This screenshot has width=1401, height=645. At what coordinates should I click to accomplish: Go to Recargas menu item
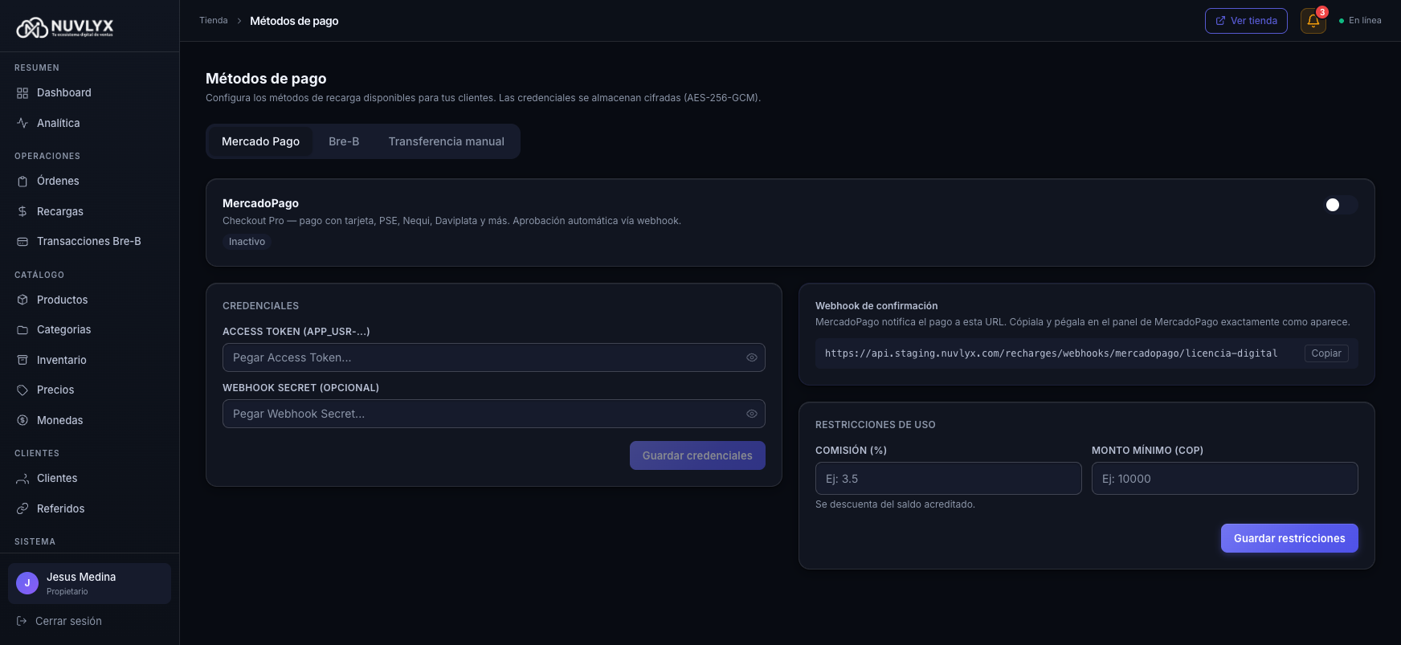(x=89, y=211)
